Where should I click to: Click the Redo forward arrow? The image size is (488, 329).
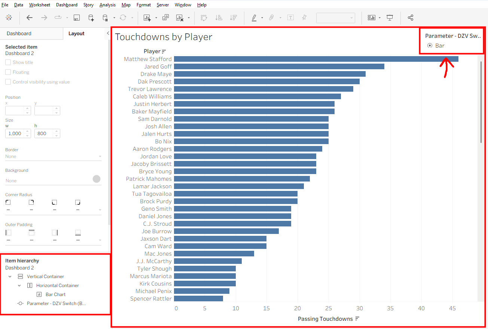point(44,18)
